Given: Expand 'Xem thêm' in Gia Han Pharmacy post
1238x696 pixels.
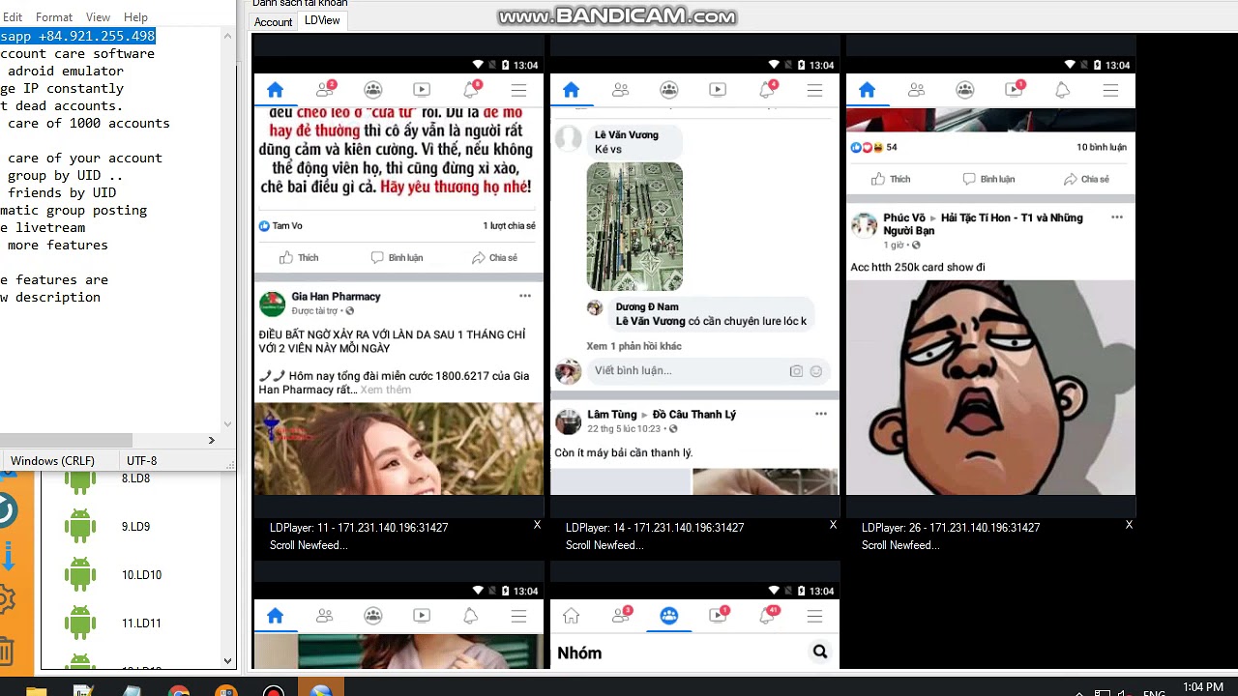Looking at the screenshot, I should point(385,390).
